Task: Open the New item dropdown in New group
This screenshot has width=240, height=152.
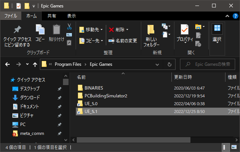Action: [166, 26]
